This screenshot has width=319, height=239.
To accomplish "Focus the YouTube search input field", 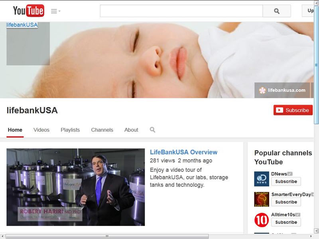I will pos(181,11).
